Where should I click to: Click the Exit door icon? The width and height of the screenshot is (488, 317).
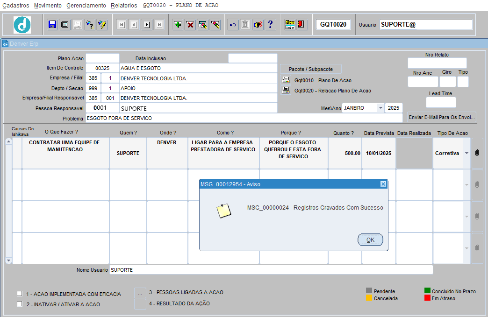(301, 25)
